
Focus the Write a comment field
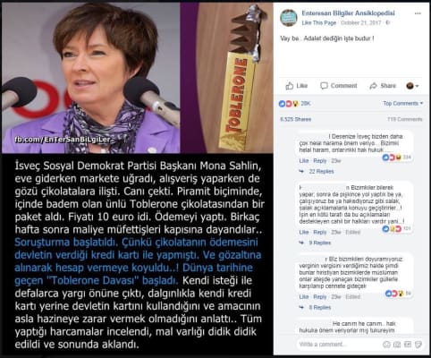(338, 345)
